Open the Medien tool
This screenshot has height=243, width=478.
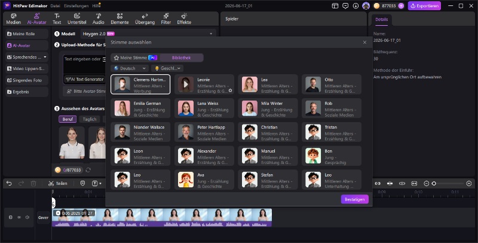[13, 19]
